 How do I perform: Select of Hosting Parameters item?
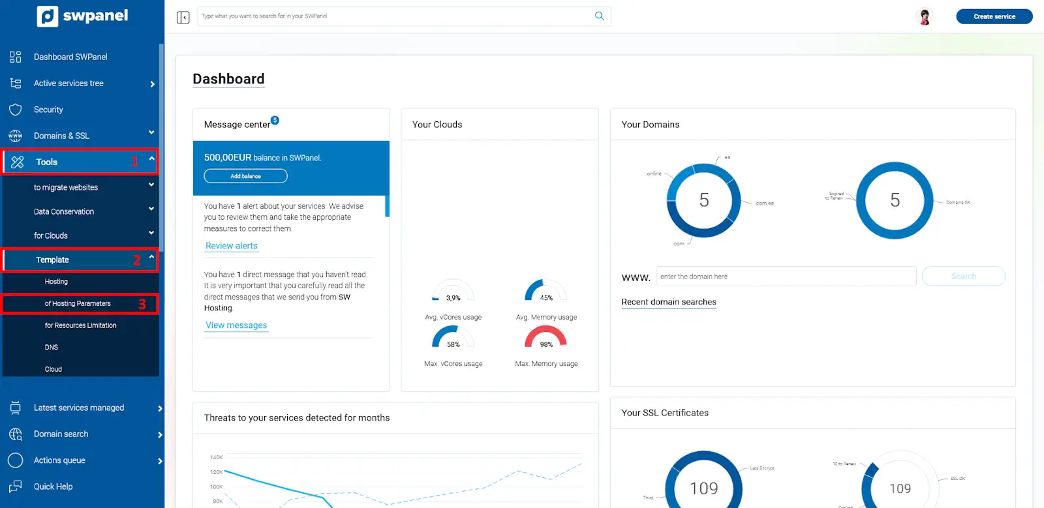click(x=78, y=304)
